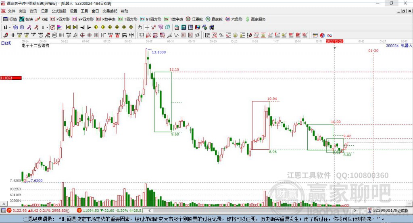This screenshot has height=223, width=413.
Task: Open 9T四方形 tool
Action: pos(151,19)
